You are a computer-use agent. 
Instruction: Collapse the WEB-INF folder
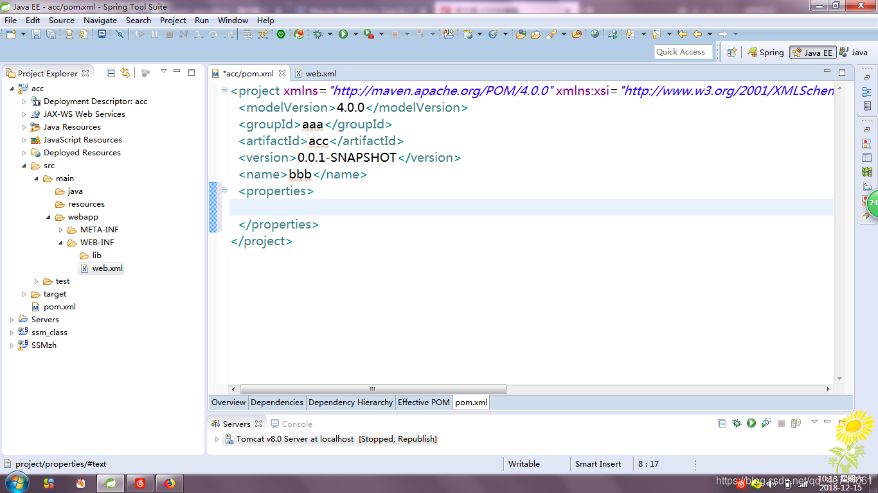(x=61, y=243)
